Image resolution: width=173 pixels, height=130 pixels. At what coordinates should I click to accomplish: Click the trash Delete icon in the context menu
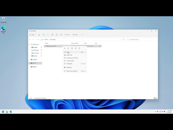pos(79,48)
